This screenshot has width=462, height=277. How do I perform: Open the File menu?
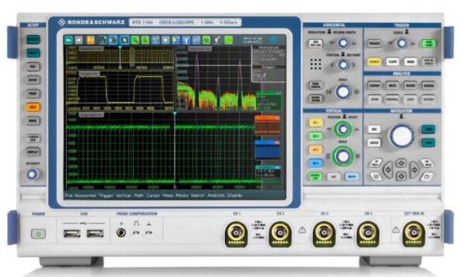click(69, 196)
